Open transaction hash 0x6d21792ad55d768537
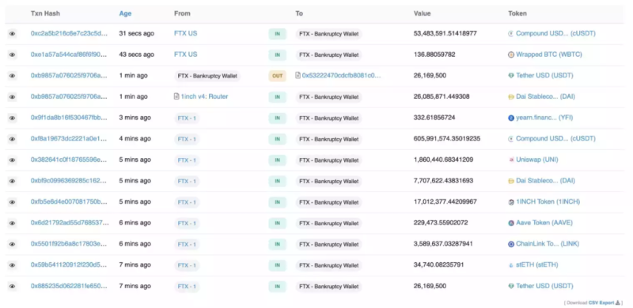The height and width of the screenshot is (308, 633). click(x=70, y=223)
